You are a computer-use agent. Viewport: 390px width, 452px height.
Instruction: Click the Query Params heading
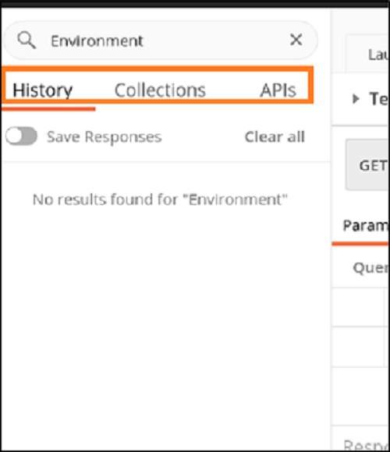(371, 268)
